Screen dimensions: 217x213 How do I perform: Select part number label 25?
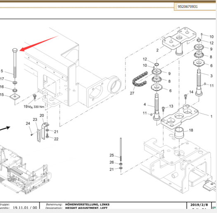point(112,155)
